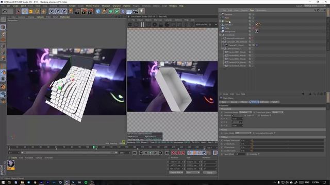This screenshot has height=185, width=330.
Task: Open the Tags menu in the Object Manager
Action: [x=252, y=10]
